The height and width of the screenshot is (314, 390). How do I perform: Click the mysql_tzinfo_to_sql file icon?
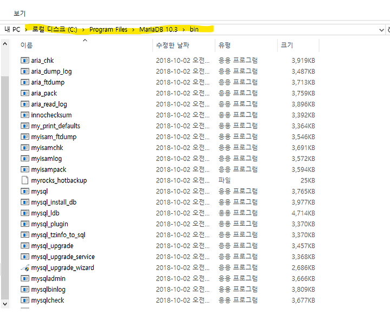[x=25, y=235]
